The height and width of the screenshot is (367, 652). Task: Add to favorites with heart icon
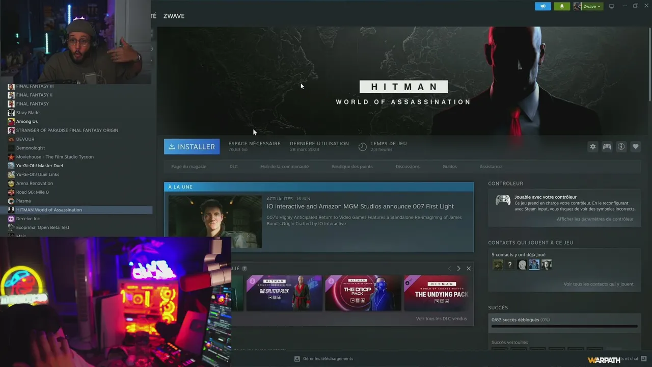(636, 146)
